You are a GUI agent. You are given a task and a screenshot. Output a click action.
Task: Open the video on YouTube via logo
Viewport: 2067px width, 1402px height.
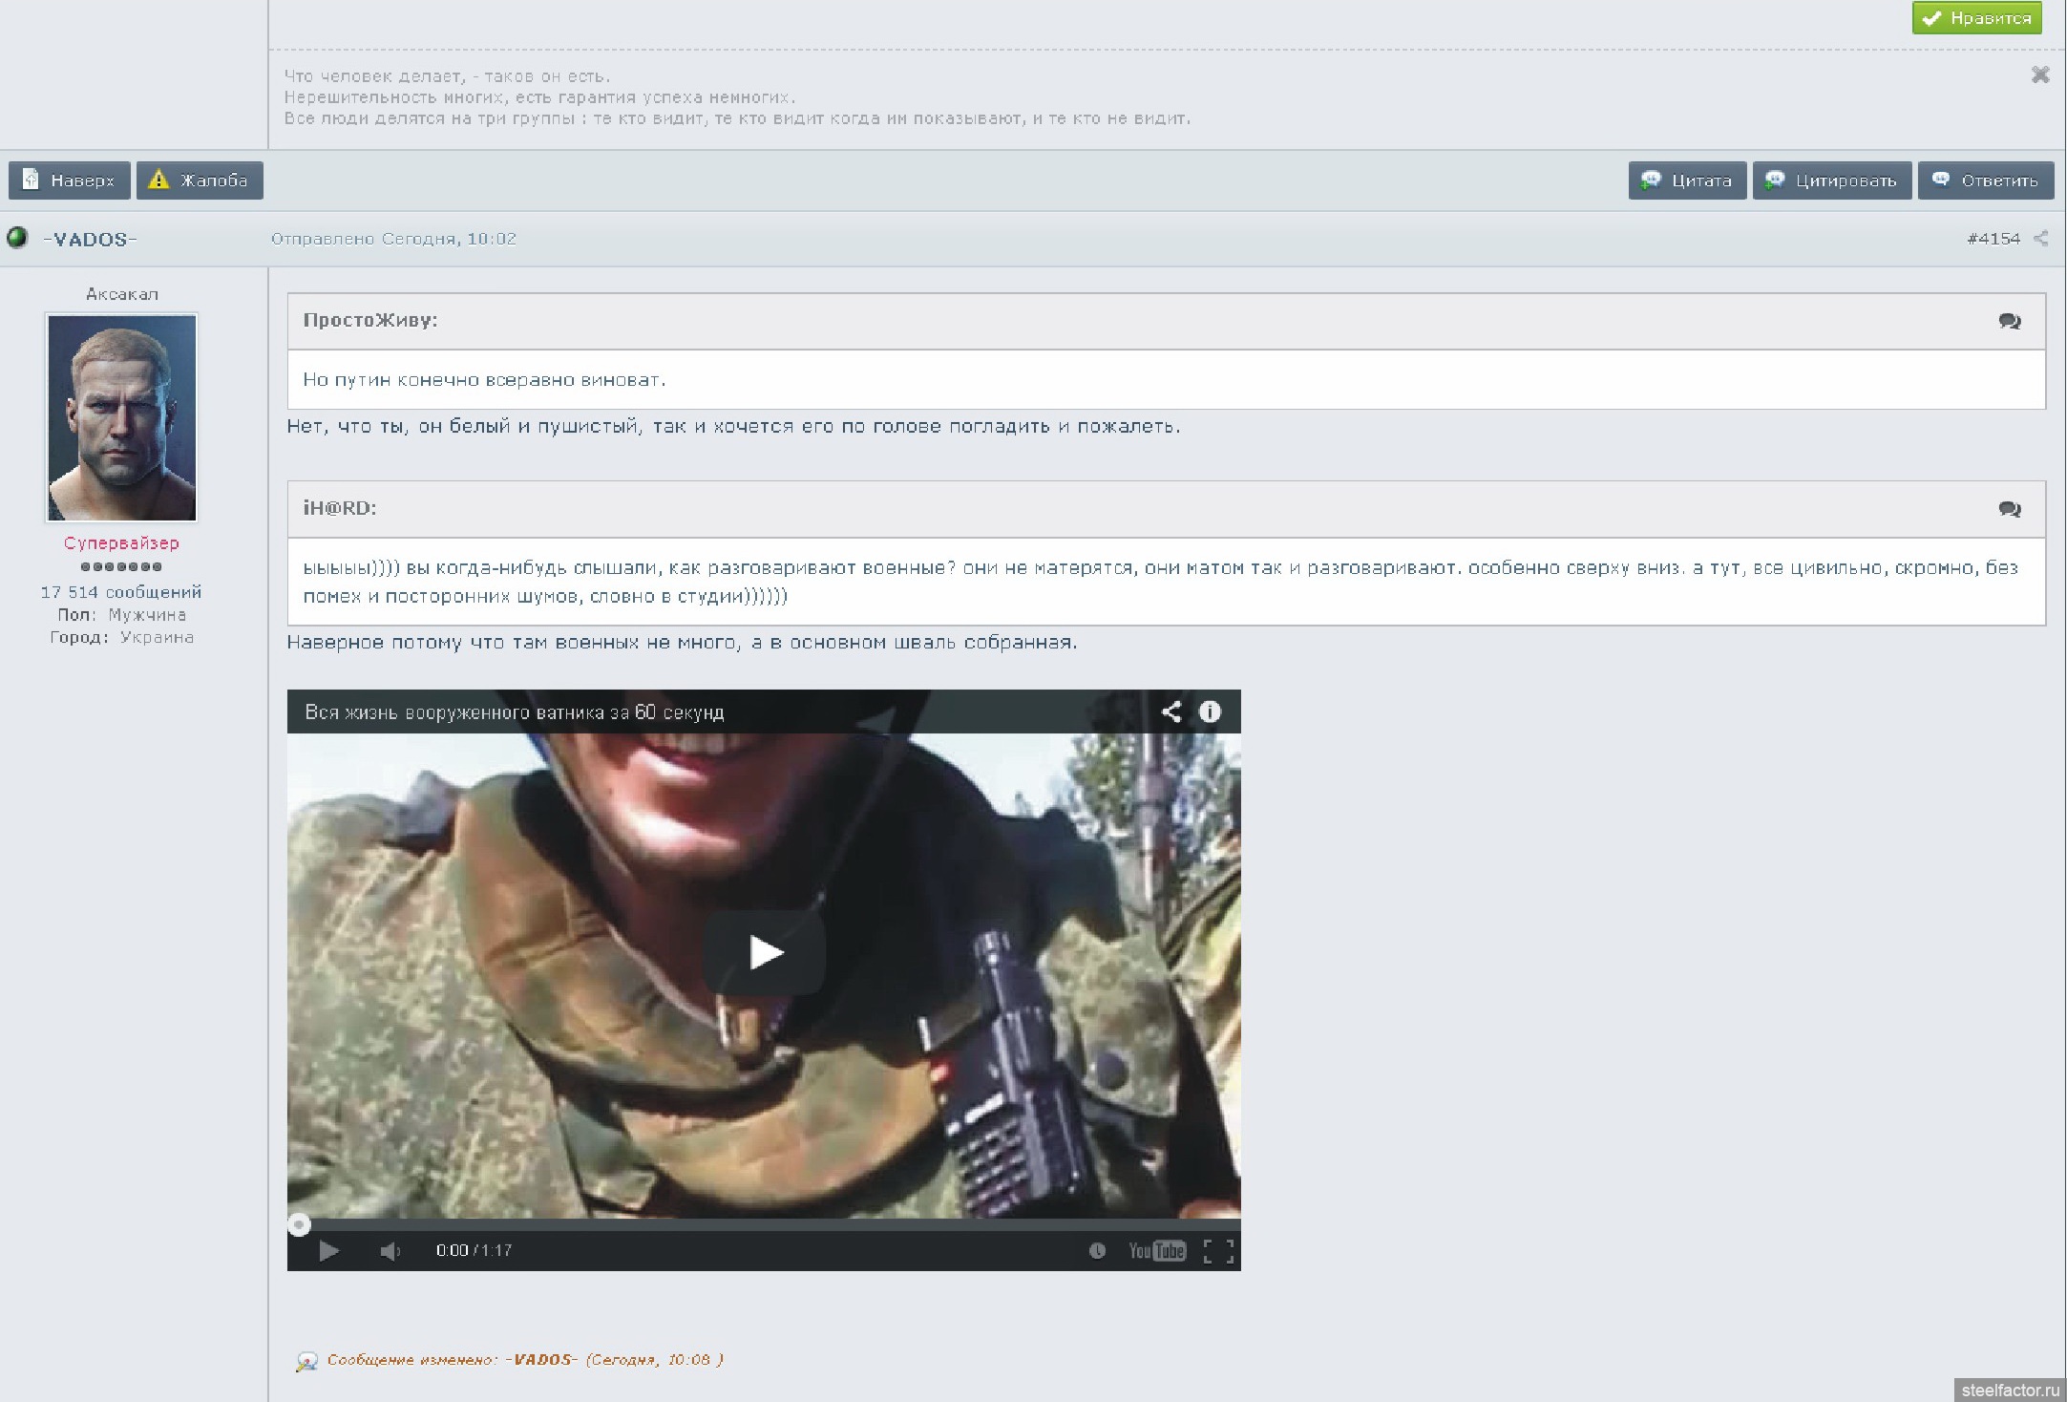click(1156, 1251)
